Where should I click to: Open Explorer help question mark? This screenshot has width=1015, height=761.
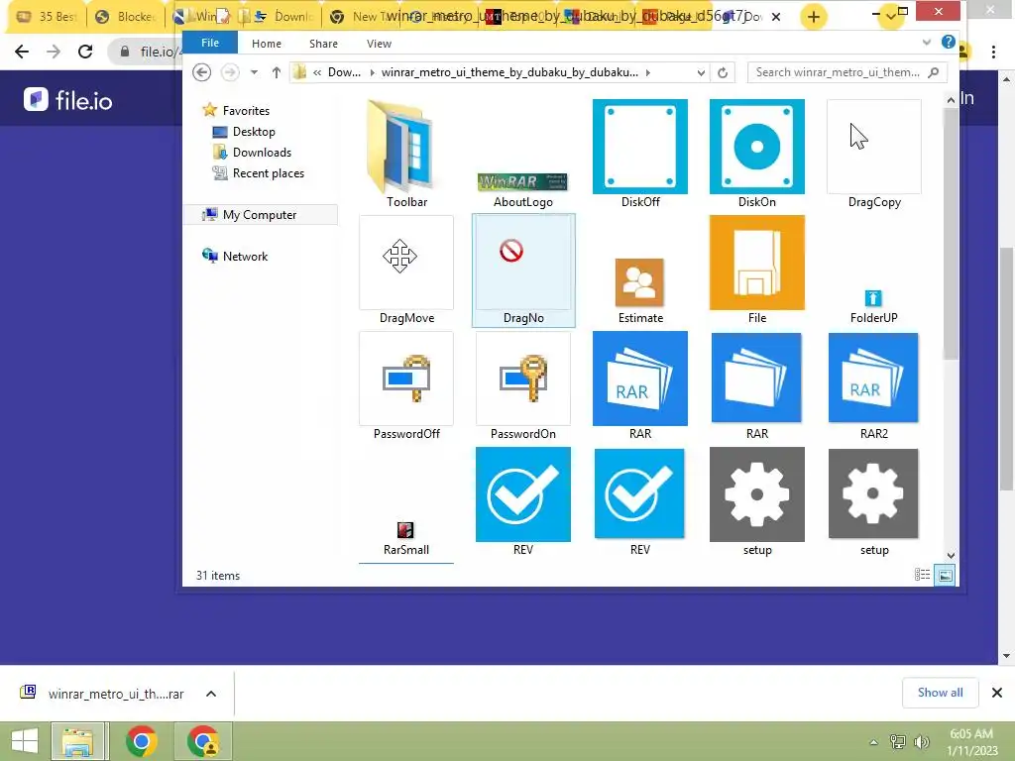(949, 42)
